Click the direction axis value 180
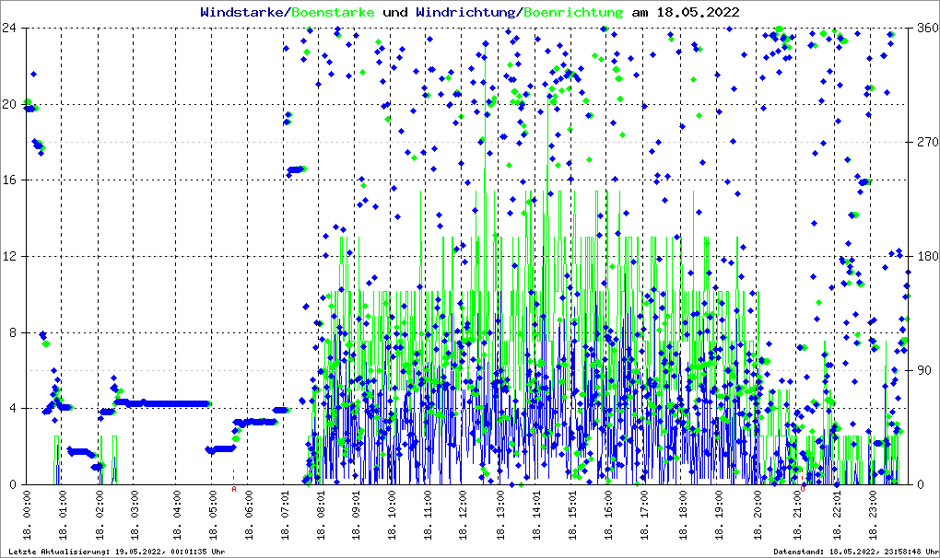Image resolution: width=940 pixels, height=558 pixels. [927, 256]
